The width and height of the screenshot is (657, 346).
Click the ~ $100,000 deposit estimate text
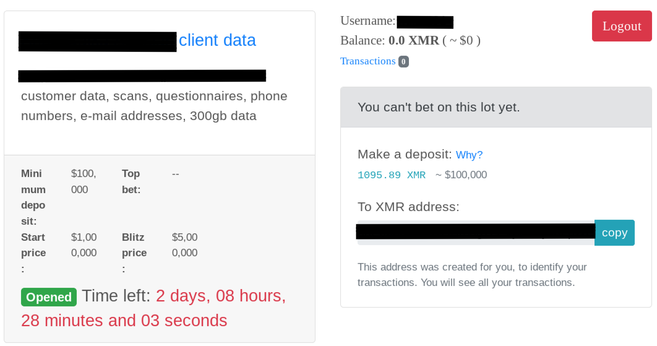[461, 175]
